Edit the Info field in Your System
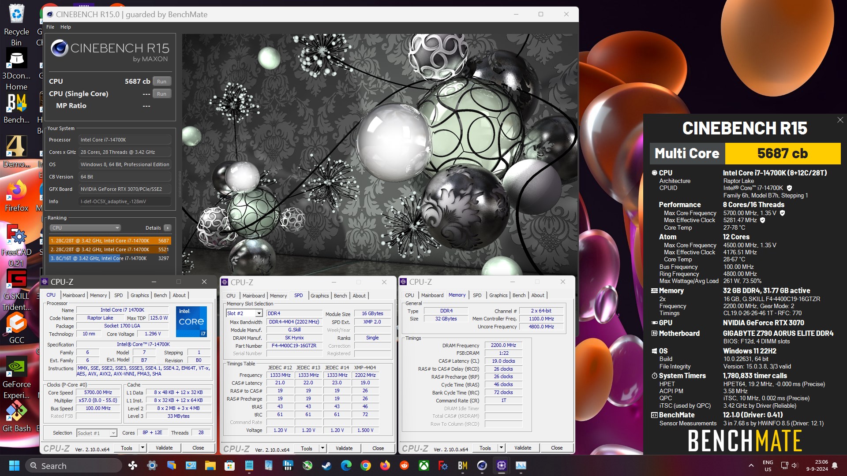 [125, 201]
